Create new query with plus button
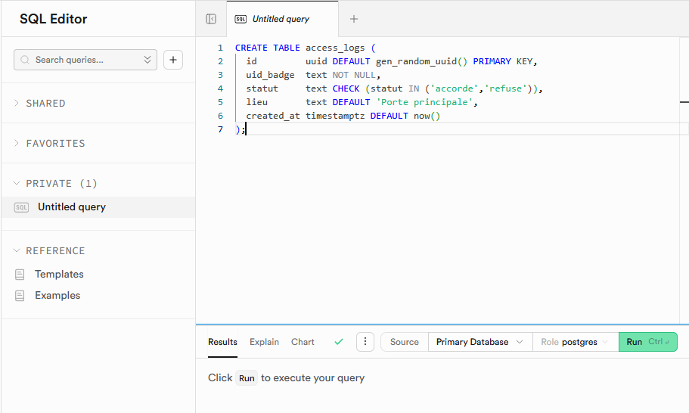The height and width of the screenshot is (413, 689). [173, 60]
